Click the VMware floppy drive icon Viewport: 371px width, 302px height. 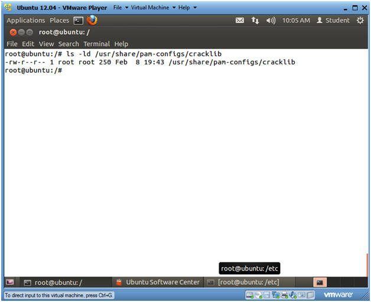pyautogui.click(x=266, y=295)
